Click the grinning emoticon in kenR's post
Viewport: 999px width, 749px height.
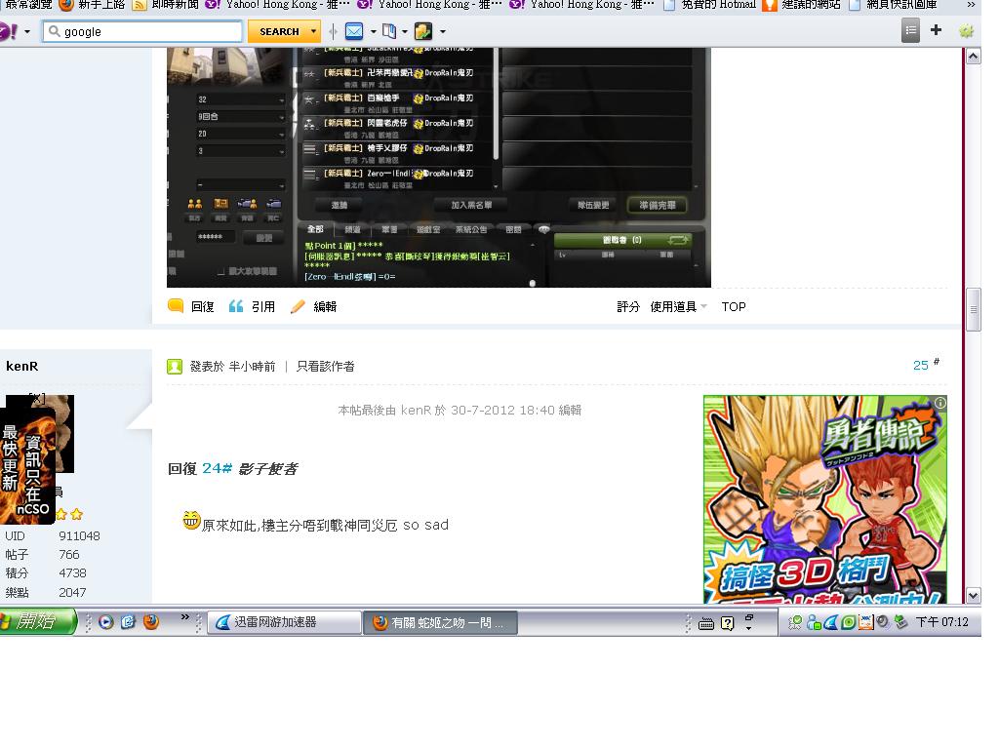click(x=191, y=521)
